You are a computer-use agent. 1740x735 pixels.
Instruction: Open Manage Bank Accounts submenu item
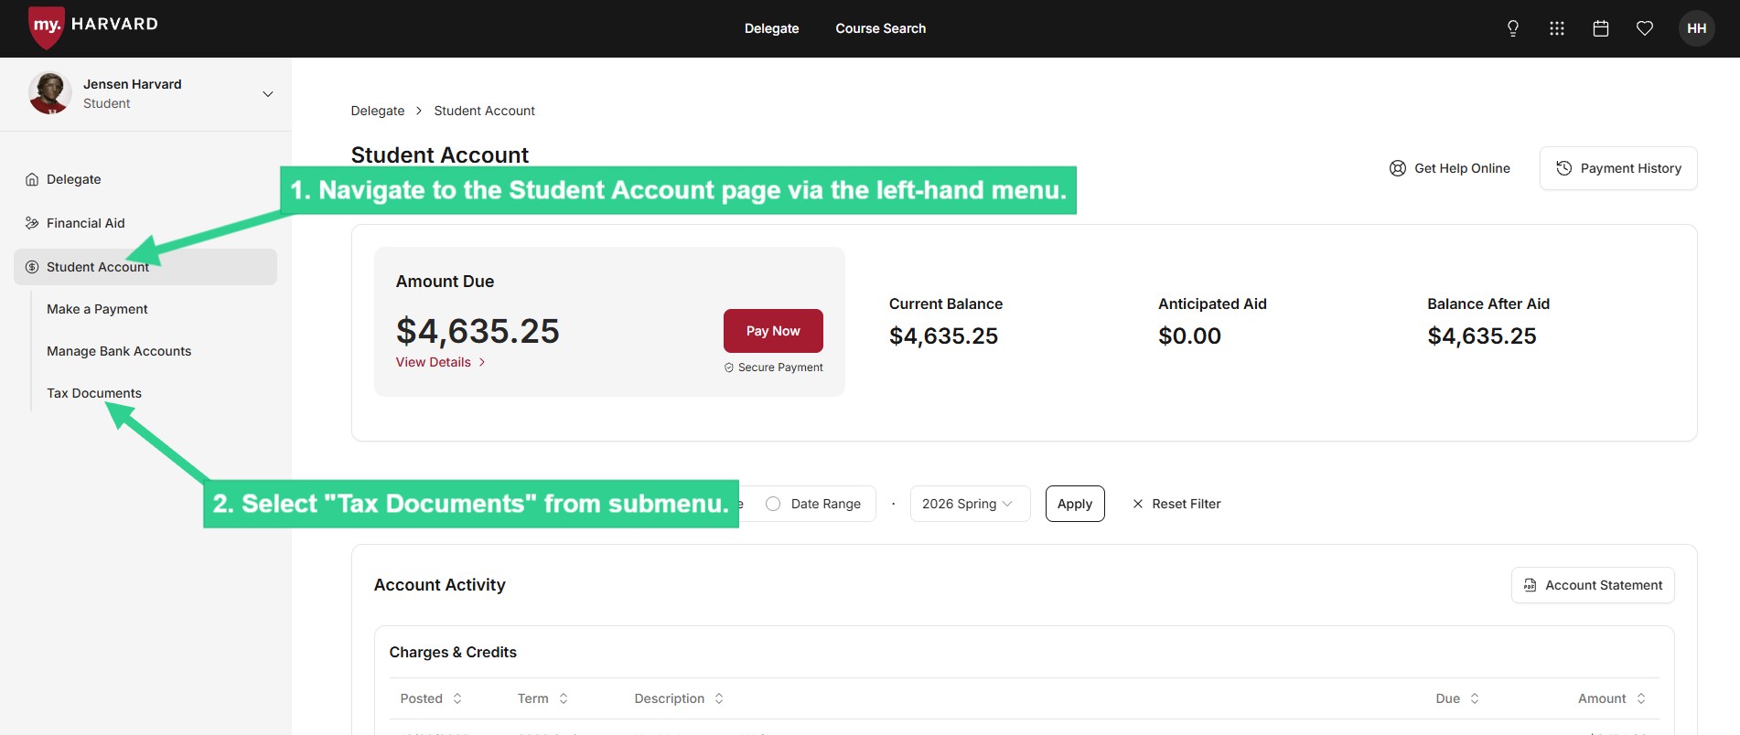click(119, 351)
